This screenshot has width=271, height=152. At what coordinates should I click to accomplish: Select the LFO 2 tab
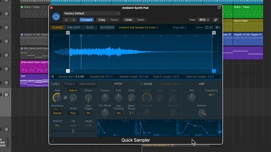click(71, 84)
